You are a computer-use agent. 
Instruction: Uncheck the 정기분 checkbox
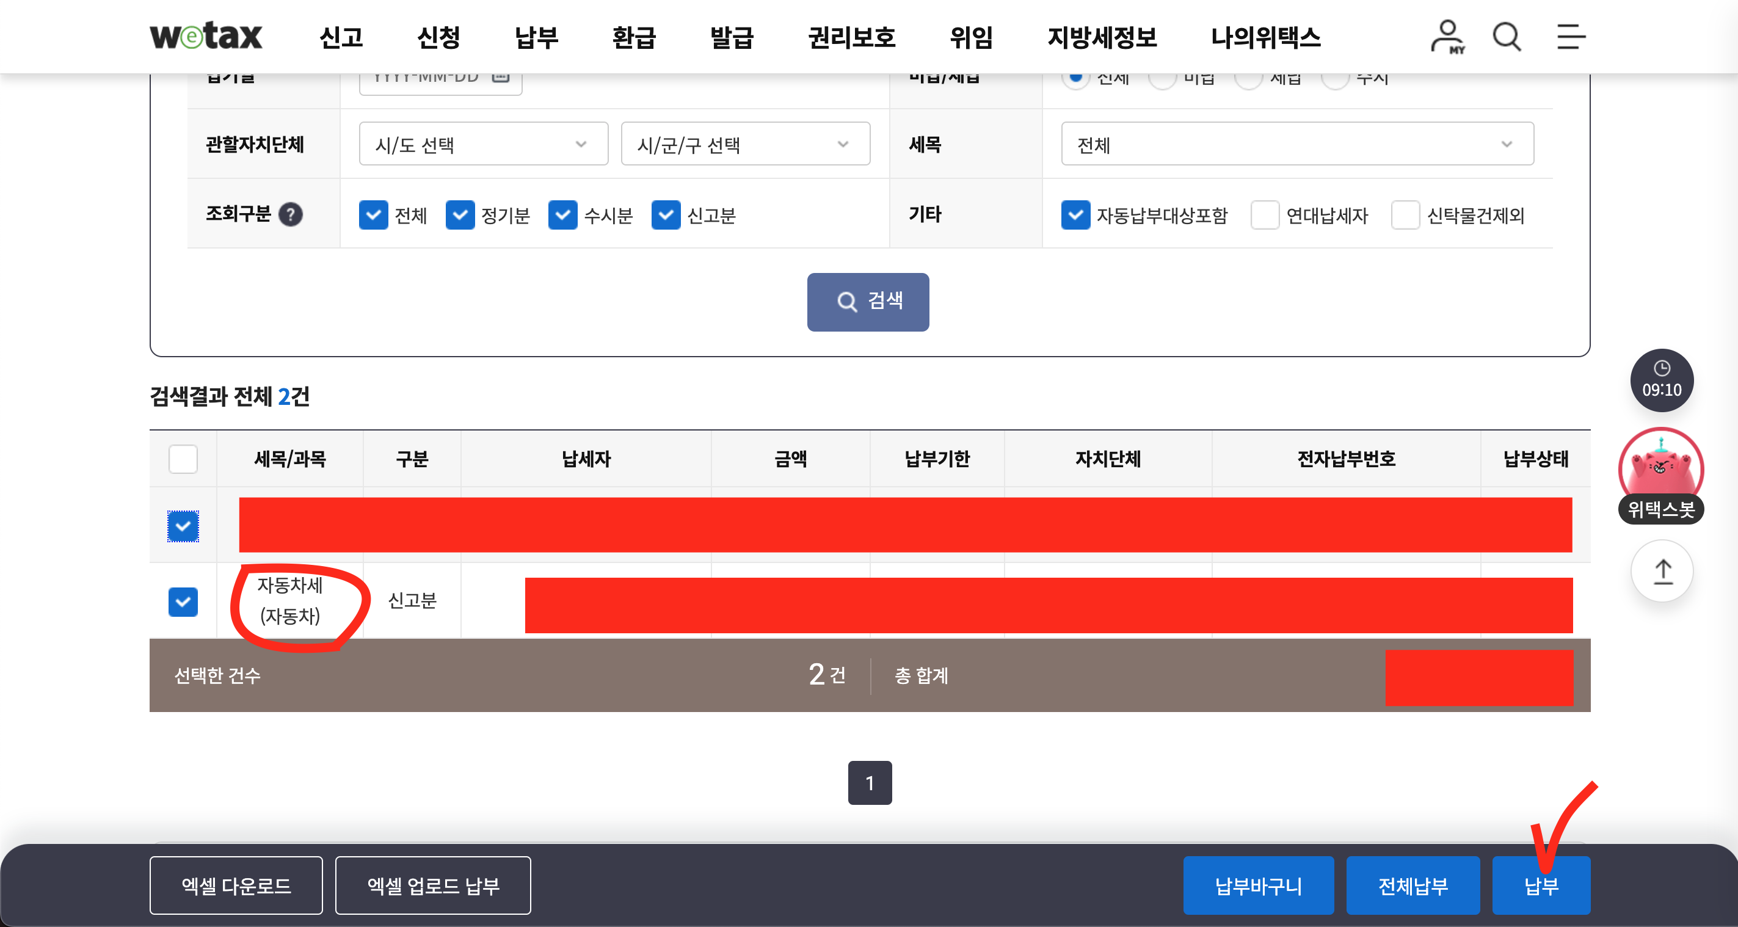click(460, 215)
